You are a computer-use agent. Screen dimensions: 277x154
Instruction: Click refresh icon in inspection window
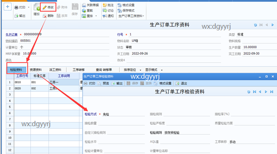coord(249,92)
